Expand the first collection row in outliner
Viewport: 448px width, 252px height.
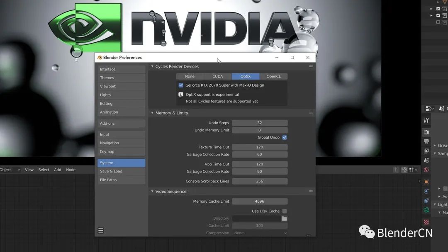click(431, 9)
